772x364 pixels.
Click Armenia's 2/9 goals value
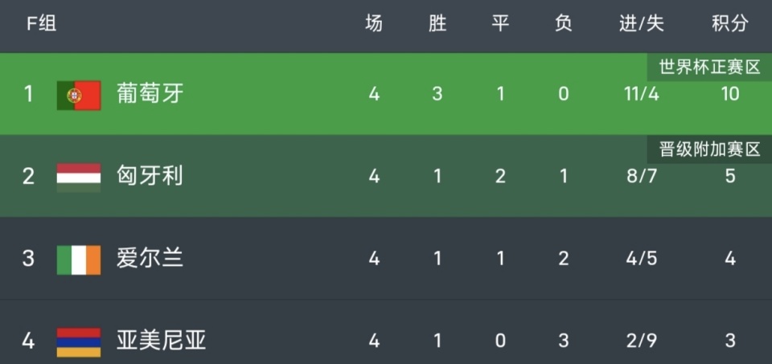click(641, 341)
